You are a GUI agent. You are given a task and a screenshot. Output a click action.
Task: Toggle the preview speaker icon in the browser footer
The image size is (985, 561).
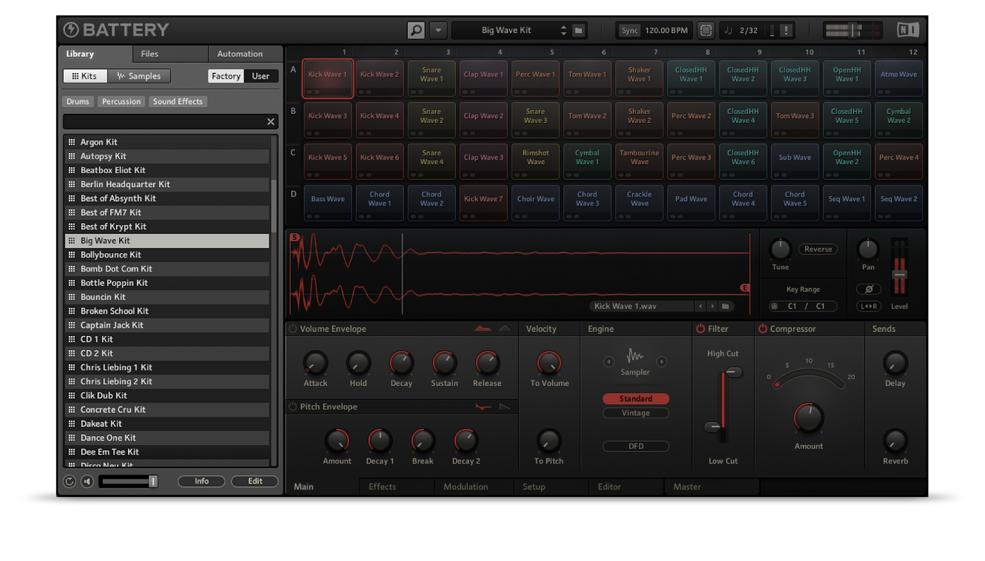pyautogui.click(x=87, y=482)
